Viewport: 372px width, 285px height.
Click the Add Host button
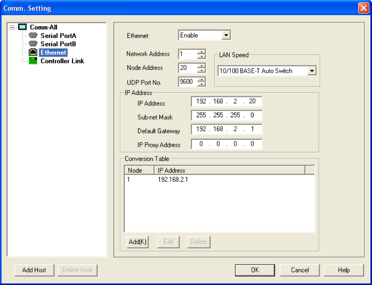point(34,270)
